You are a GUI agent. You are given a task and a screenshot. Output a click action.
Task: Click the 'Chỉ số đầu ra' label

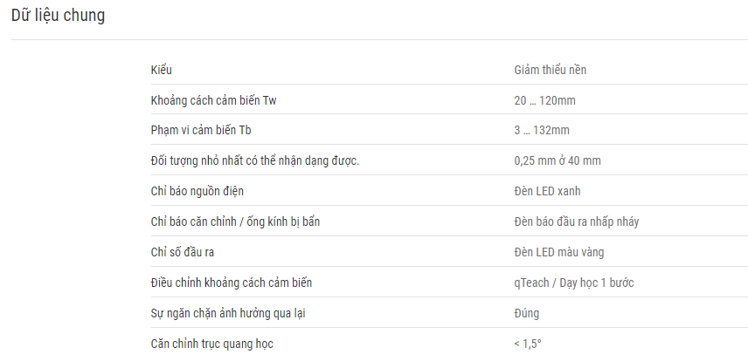183,252
